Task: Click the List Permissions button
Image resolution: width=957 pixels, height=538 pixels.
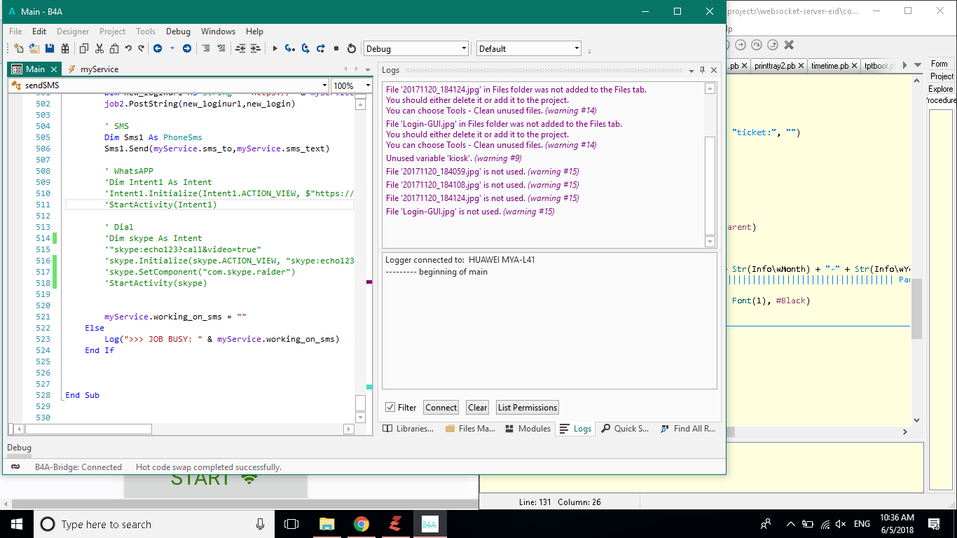Action: tap(527, 408)
